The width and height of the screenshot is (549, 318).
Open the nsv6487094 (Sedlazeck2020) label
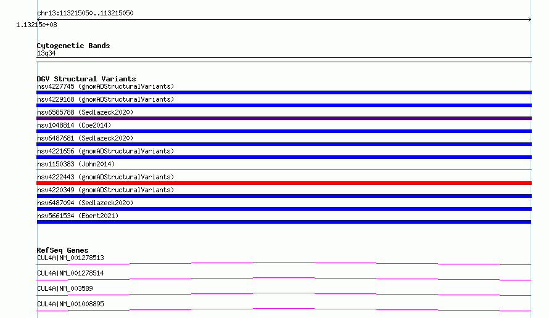[85, 203]
